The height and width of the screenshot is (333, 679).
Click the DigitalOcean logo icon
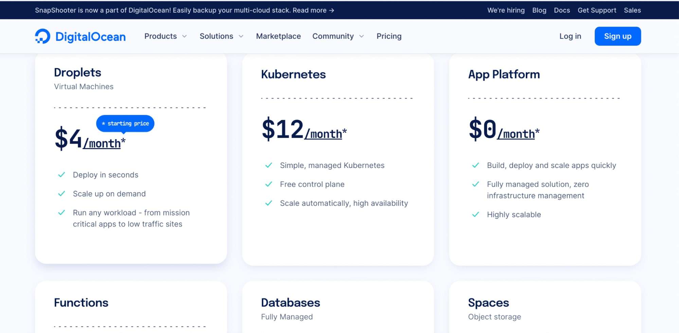point(42,36)
